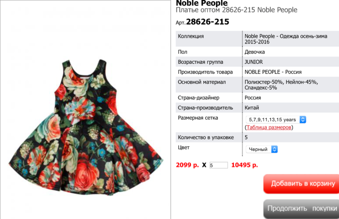Viewport: 339px width, 219px height.
Task: Open the Черный color dropdown arrow
Action: pos(274,149)
